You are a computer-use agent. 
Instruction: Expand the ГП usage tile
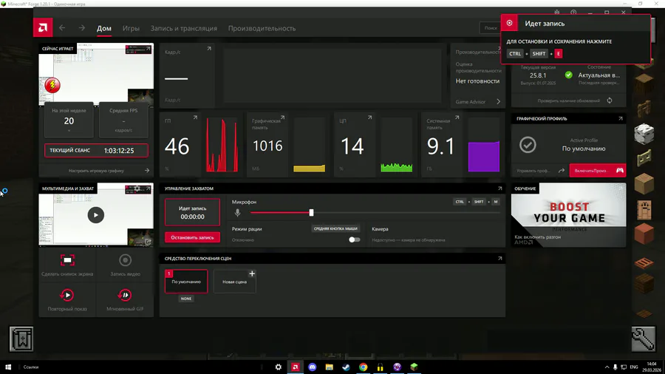[x=195, y=118]
